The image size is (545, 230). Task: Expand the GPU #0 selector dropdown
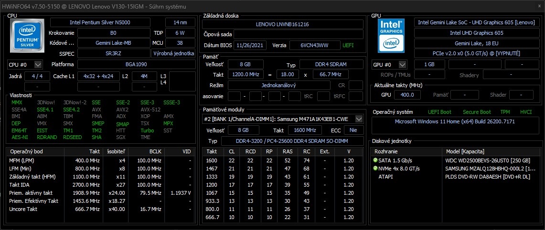coord(403,64)
